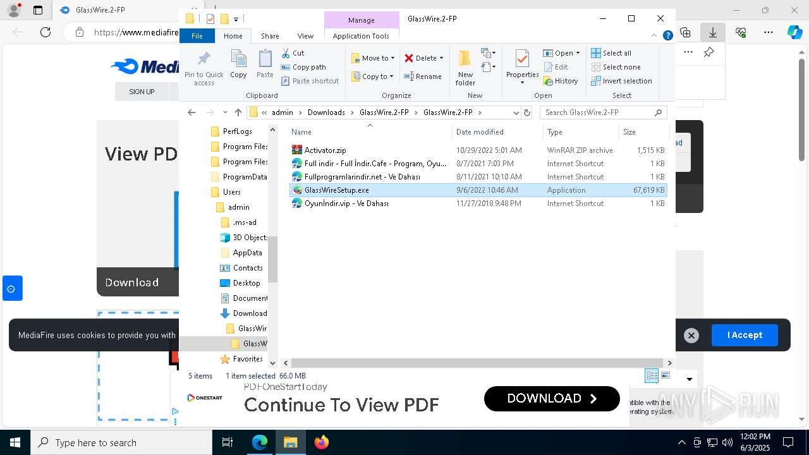
Task: Open Firefox from taskbar
Action: [x=321, y=442]
